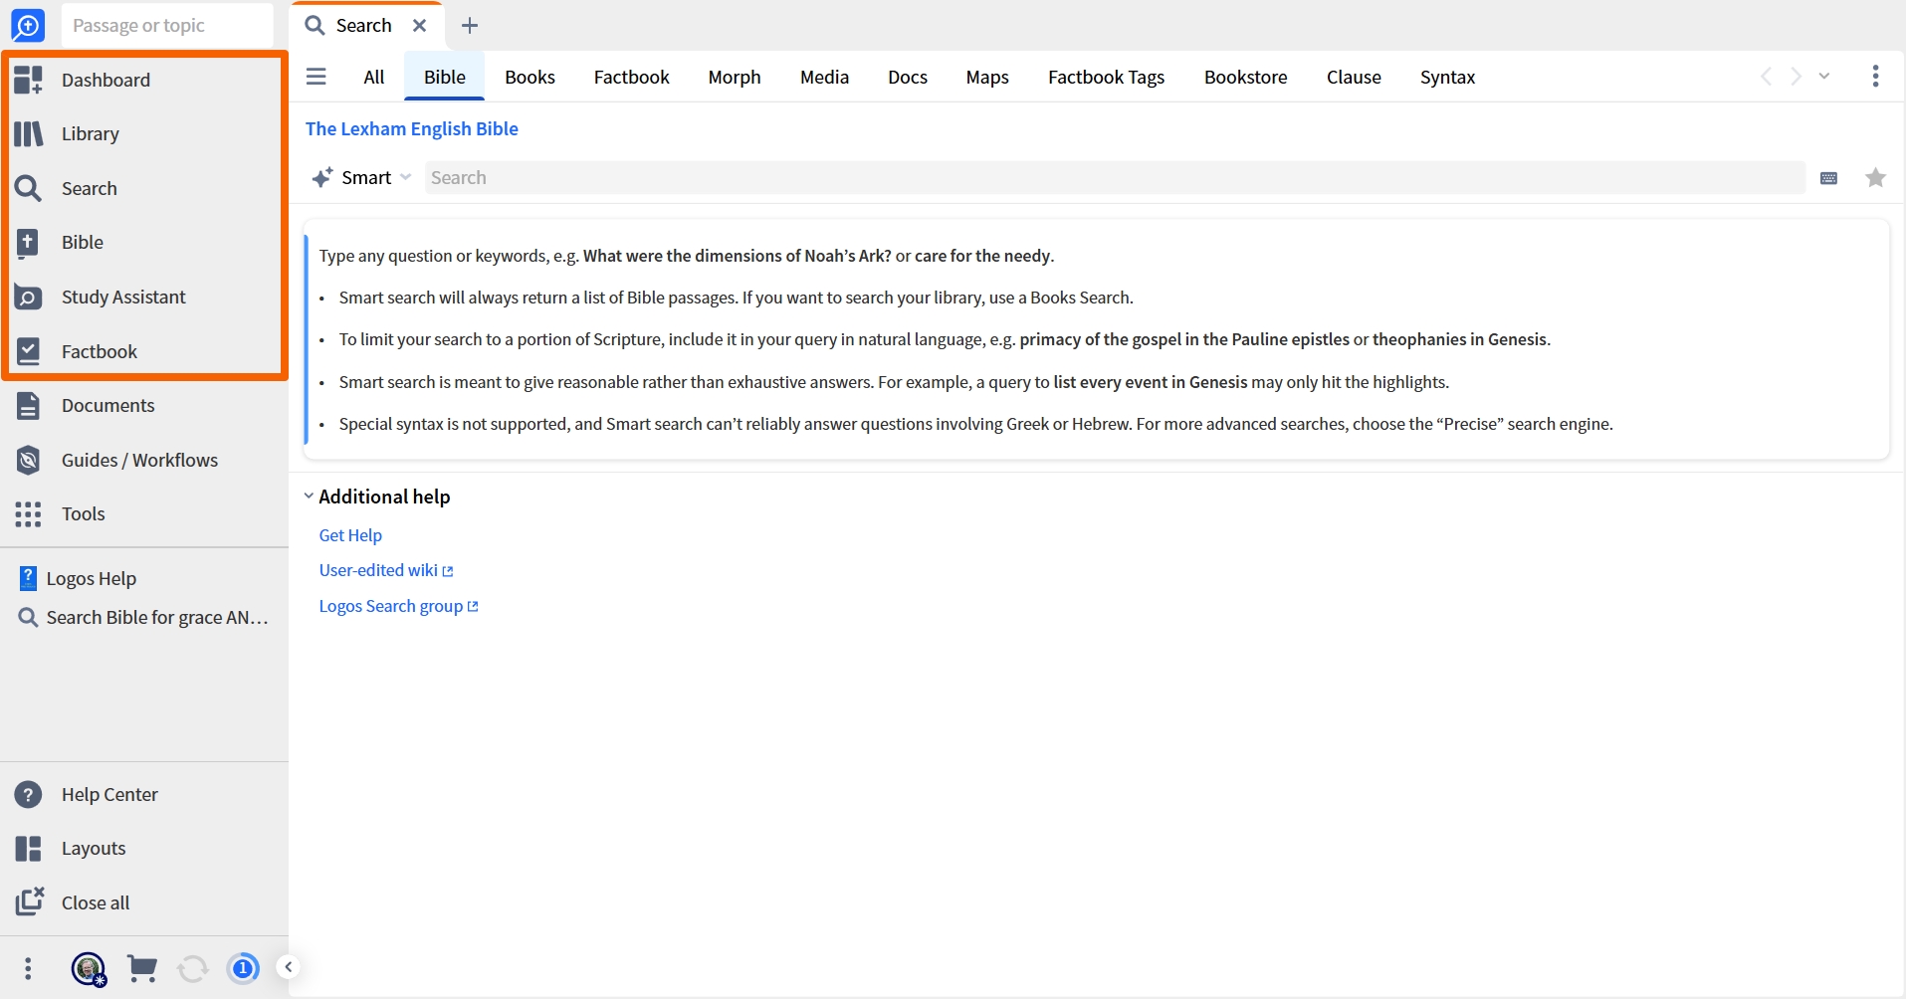Click the Get Help link
This screenshot has width=1906, height=999.
click(x=350, y=535)
